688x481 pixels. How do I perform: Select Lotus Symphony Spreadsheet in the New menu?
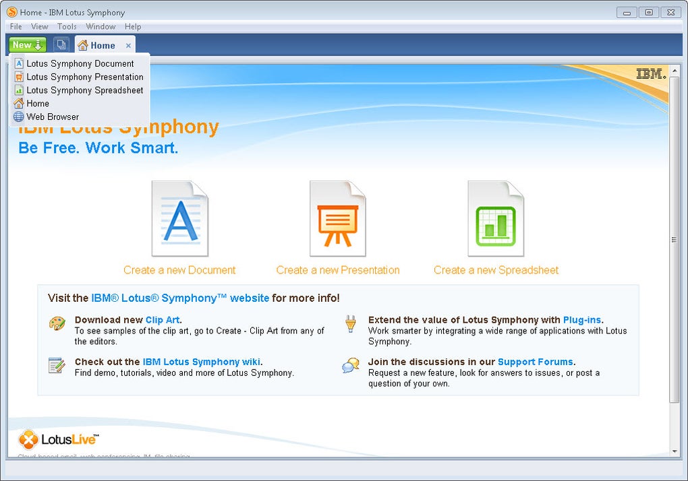tap(84, 90)
